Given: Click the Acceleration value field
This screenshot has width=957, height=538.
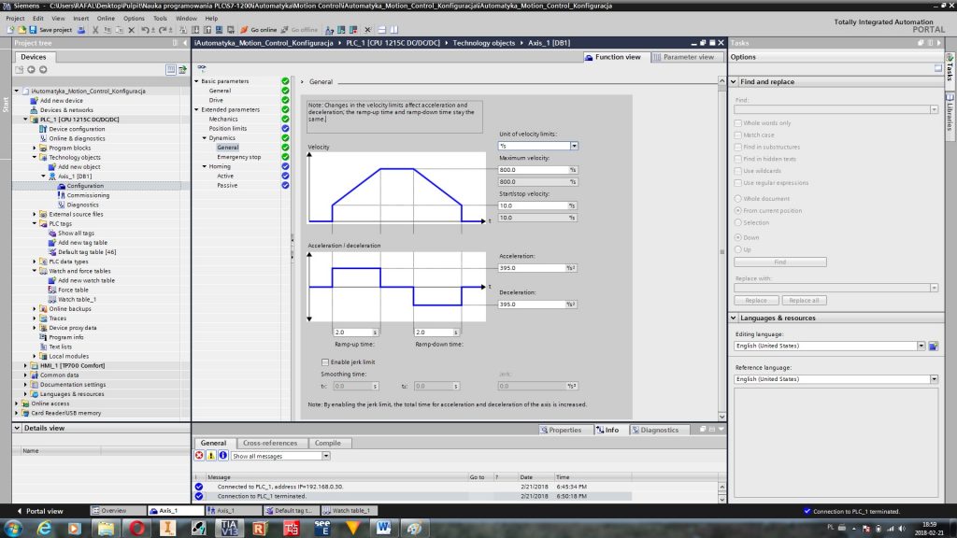Looking at the screenshot, I should 533,268.
